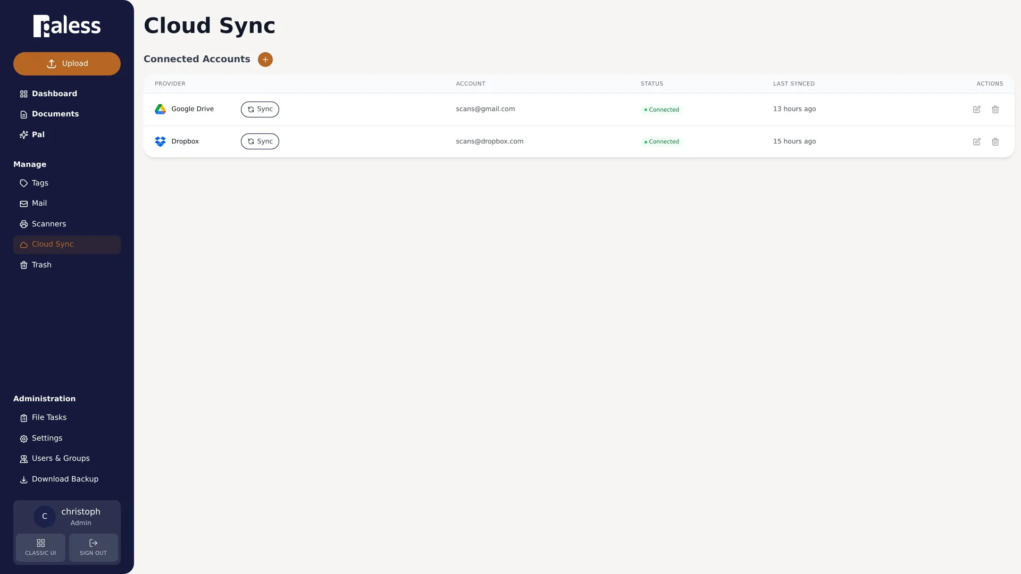The image size is (1021, 574).
Task: Switch to Classic UI
Action: pos(40,547)
